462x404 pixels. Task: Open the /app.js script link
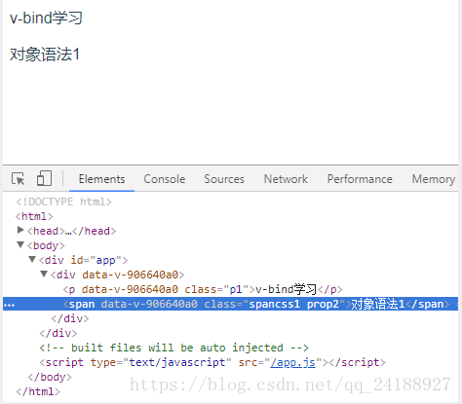tap(292, 362)
